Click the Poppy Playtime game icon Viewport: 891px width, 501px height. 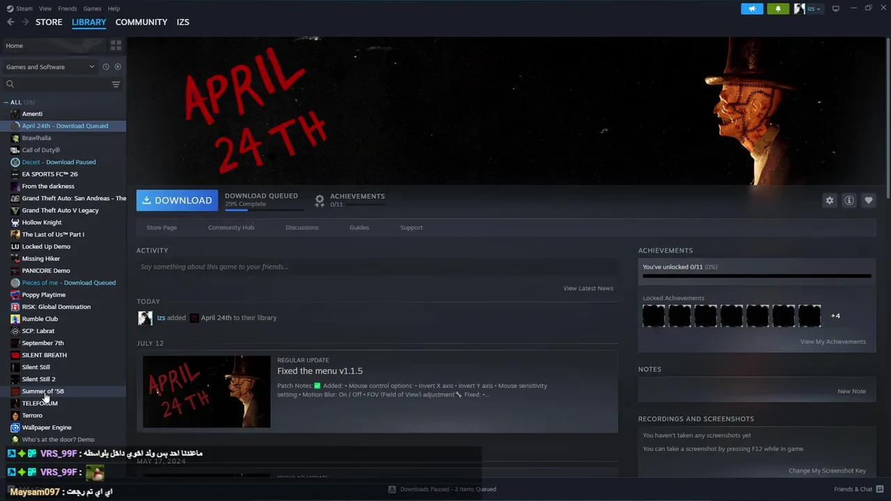coord(15,295)
